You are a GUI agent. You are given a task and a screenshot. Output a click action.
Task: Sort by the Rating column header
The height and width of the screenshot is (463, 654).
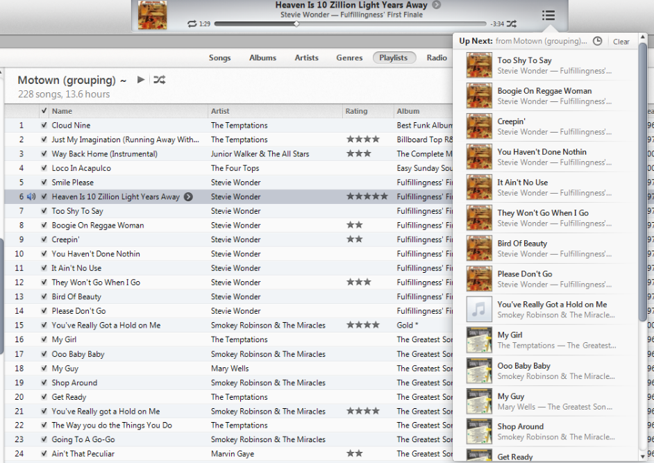pyautogui.click(x=368, y=111)
